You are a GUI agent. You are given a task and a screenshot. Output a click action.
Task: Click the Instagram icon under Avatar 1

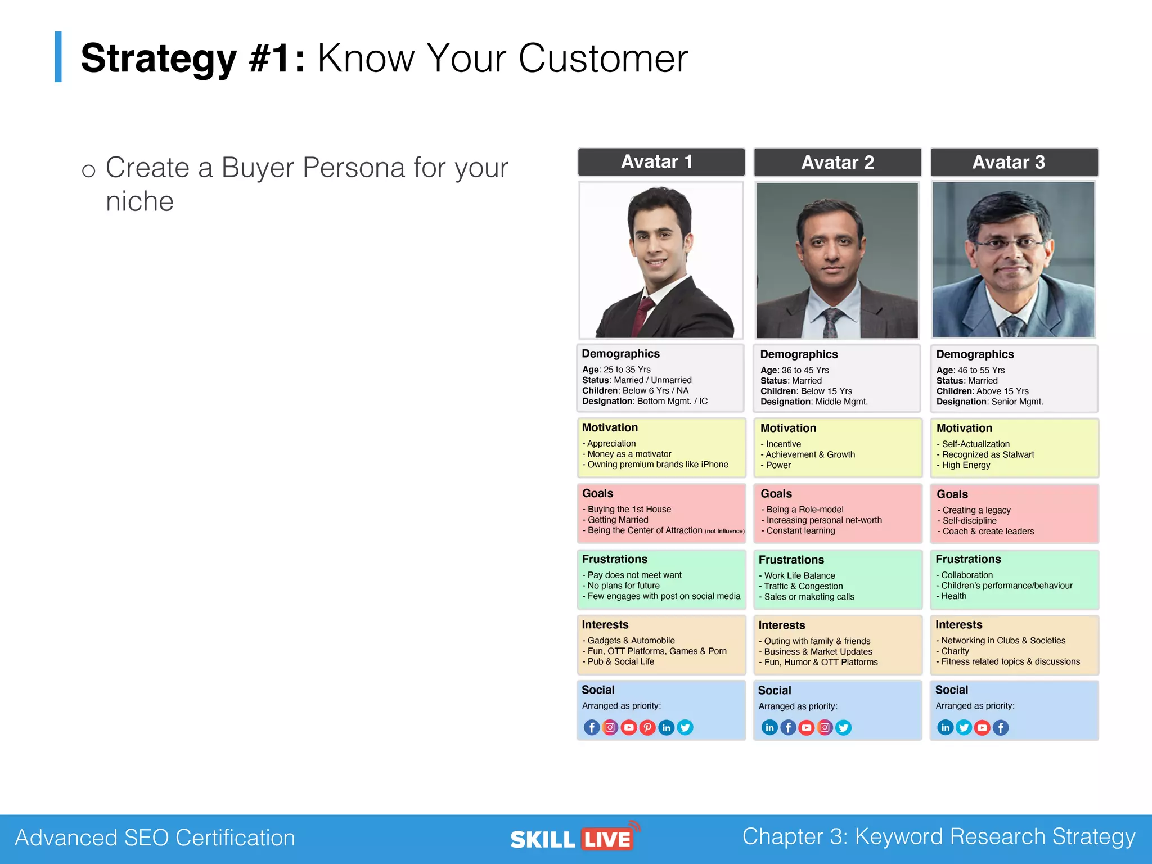tap(610, 727)
